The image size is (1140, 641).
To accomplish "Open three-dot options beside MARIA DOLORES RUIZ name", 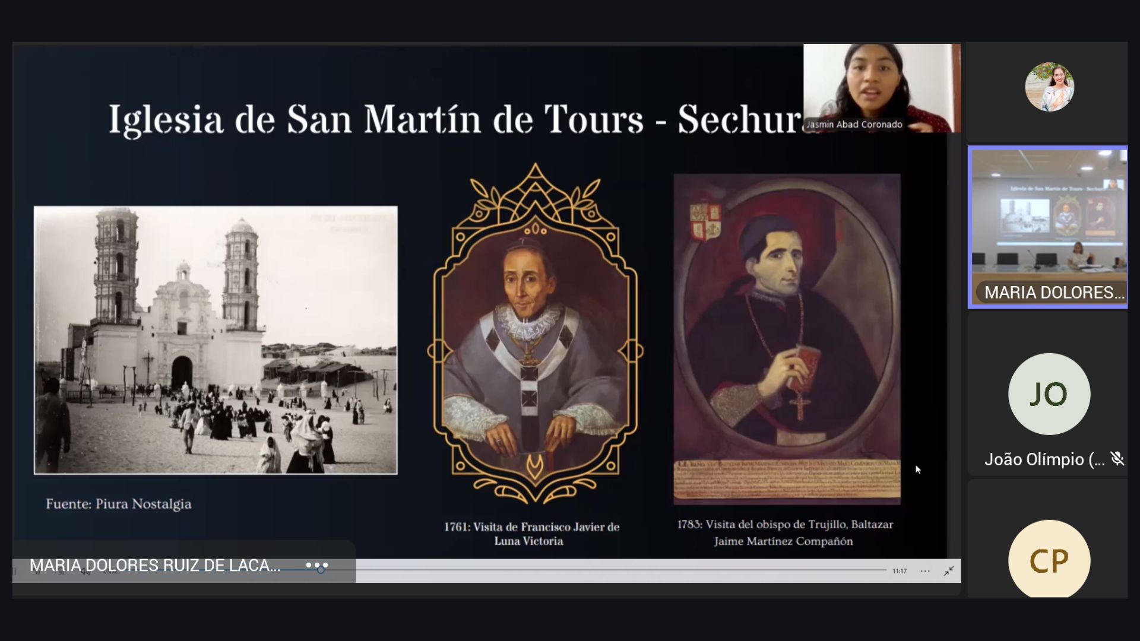I will [x=316, y=566].
